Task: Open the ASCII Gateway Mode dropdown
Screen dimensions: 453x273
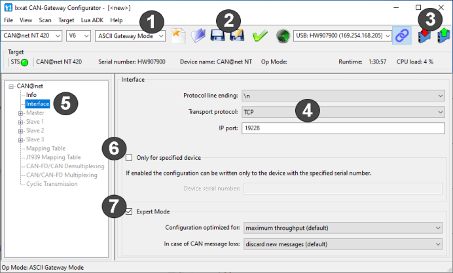Action: click(x=130, y=36)
